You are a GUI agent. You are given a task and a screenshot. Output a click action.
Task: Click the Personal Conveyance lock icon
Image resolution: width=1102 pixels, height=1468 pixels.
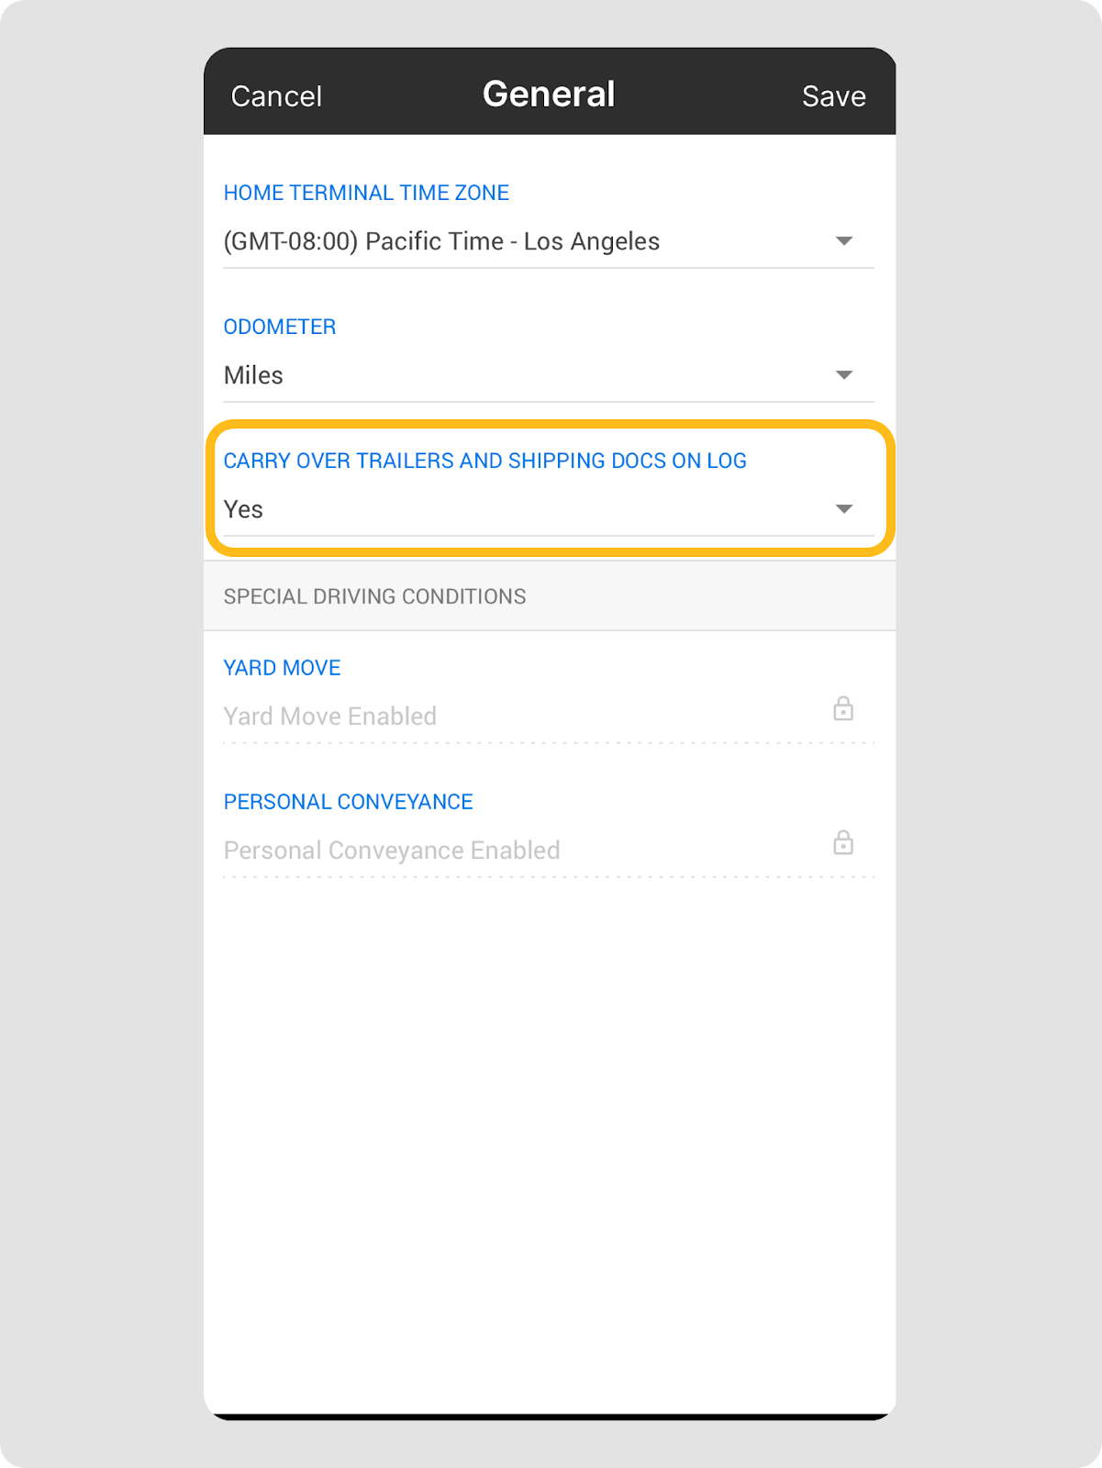[x=842, y=843]
